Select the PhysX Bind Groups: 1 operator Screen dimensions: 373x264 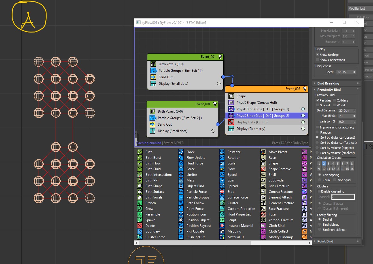pyautogui.click(x=266, y=109)
